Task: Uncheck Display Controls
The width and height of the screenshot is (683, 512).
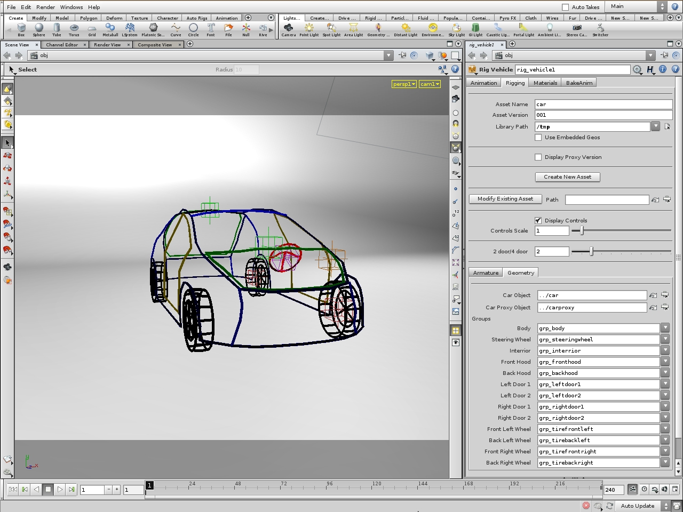Action: click(538, 220)
